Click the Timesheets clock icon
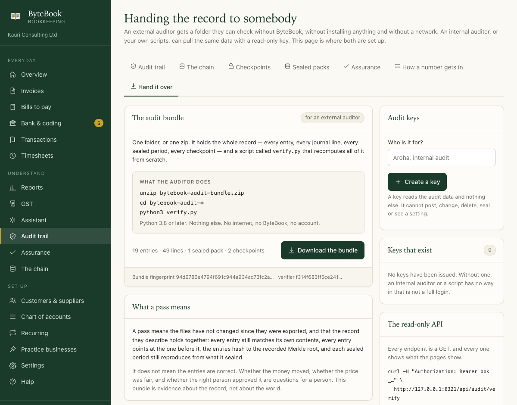Viewport: 517px width, 405px height. click(13, 156)
